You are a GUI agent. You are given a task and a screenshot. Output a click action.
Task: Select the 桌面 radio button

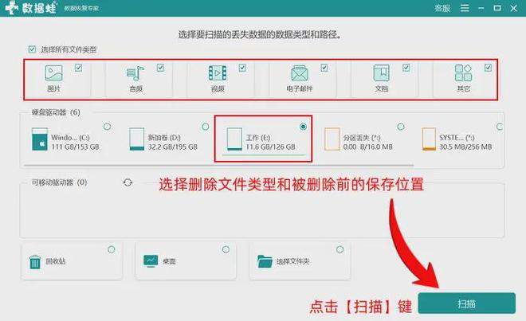click(226, 249)
